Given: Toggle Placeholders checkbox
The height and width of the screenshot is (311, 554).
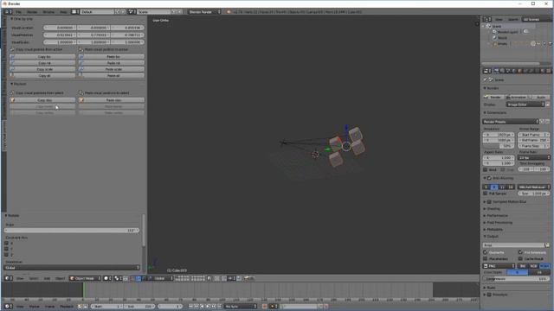Looking at the screenshot, I should (486, 258).
